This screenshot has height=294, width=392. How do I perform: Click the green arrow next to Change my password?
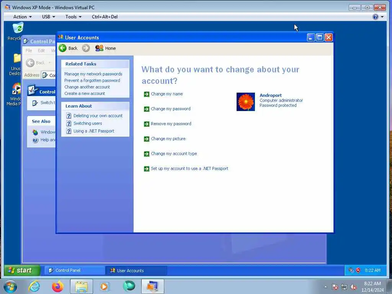point(147,109)
